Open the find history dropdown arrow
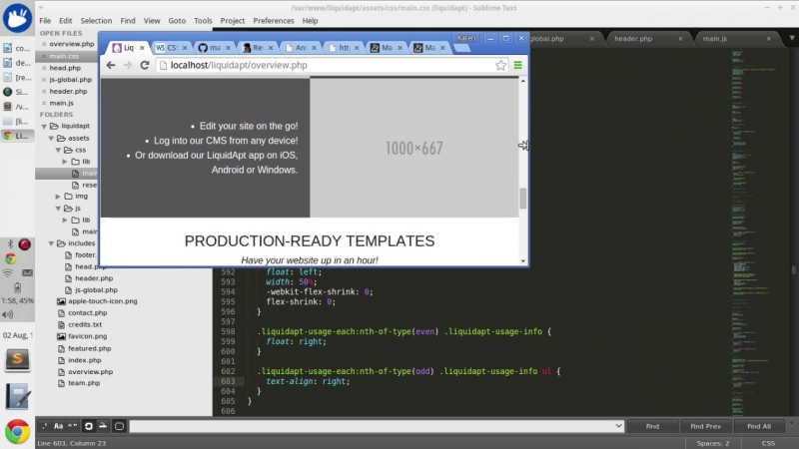Image resolution: width=799 pixels, height=449 pixels. (618, 426)
